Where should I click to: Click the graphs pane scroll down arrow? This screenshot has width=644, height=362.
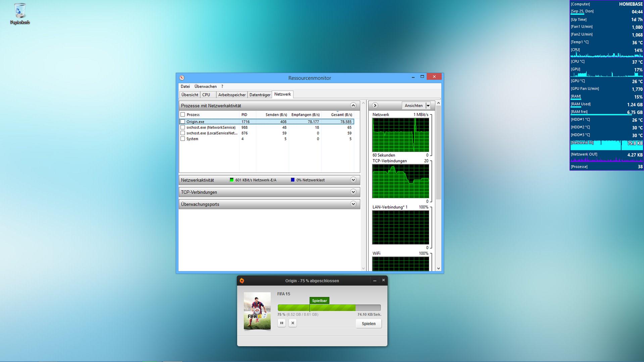pos(438,268)
